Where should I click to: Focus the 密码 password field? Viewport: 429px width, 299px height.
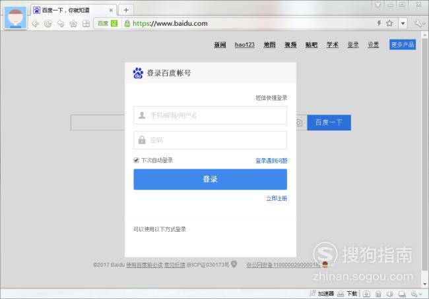click(x=210, y=140)
